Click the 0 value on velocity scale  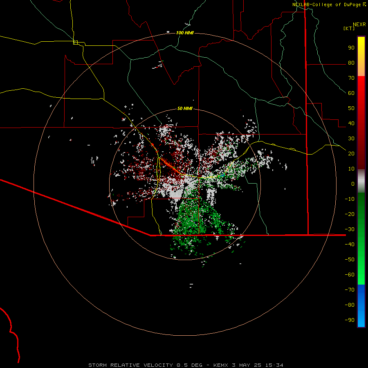click(353, 184)
